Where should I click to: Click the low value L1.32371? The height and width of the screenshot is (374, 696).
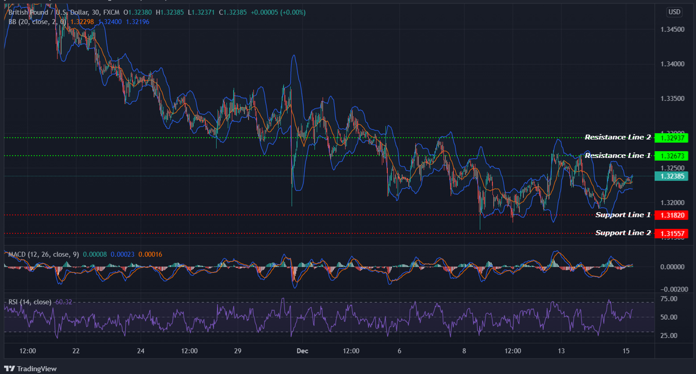[x=201, y=12]
